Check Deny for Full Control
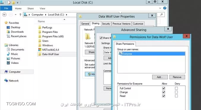Image resolution: width=201 pixels, height=110 pixels. point(176,88)
